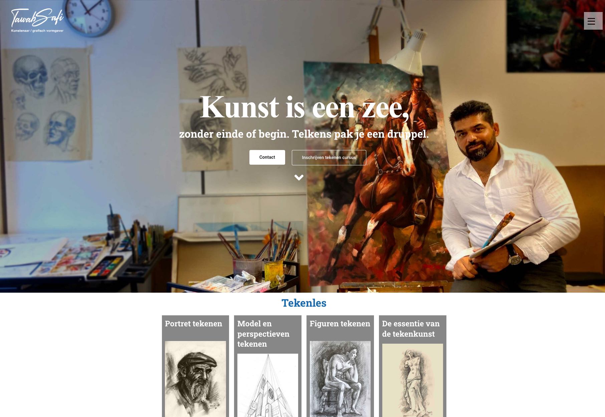This screenshot has width=605, height=417.
Task: Click the white down chevron arrow
Action: 299,178
